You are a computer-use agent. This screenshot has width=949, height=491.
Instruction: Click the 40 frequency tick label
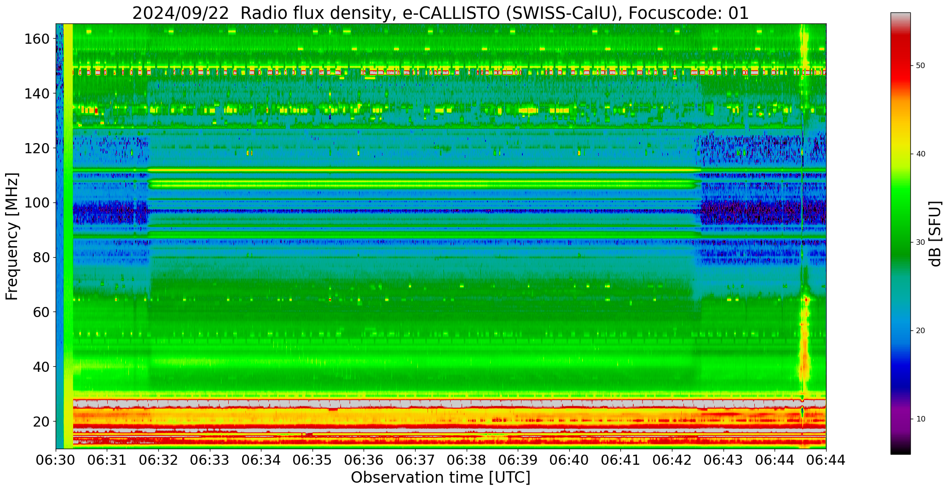[x=41, y=366]
